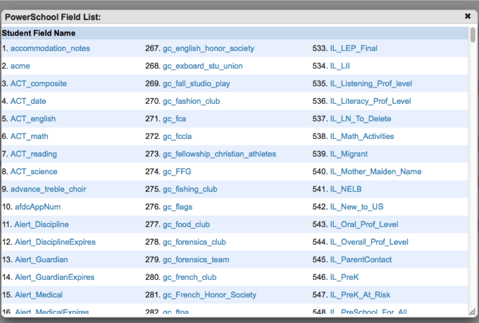Pick the ACT_math field link

[29, 136]
